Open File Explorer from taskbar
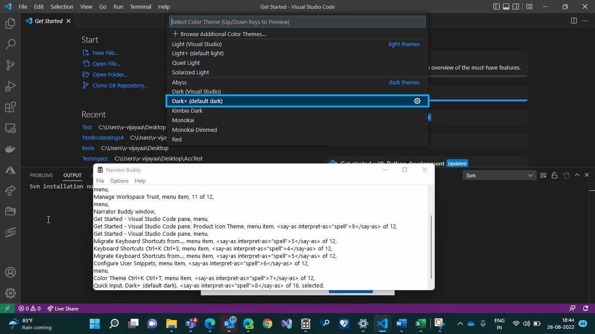The image size is (595, 334). pyautogui.click(x=172, y=324)
